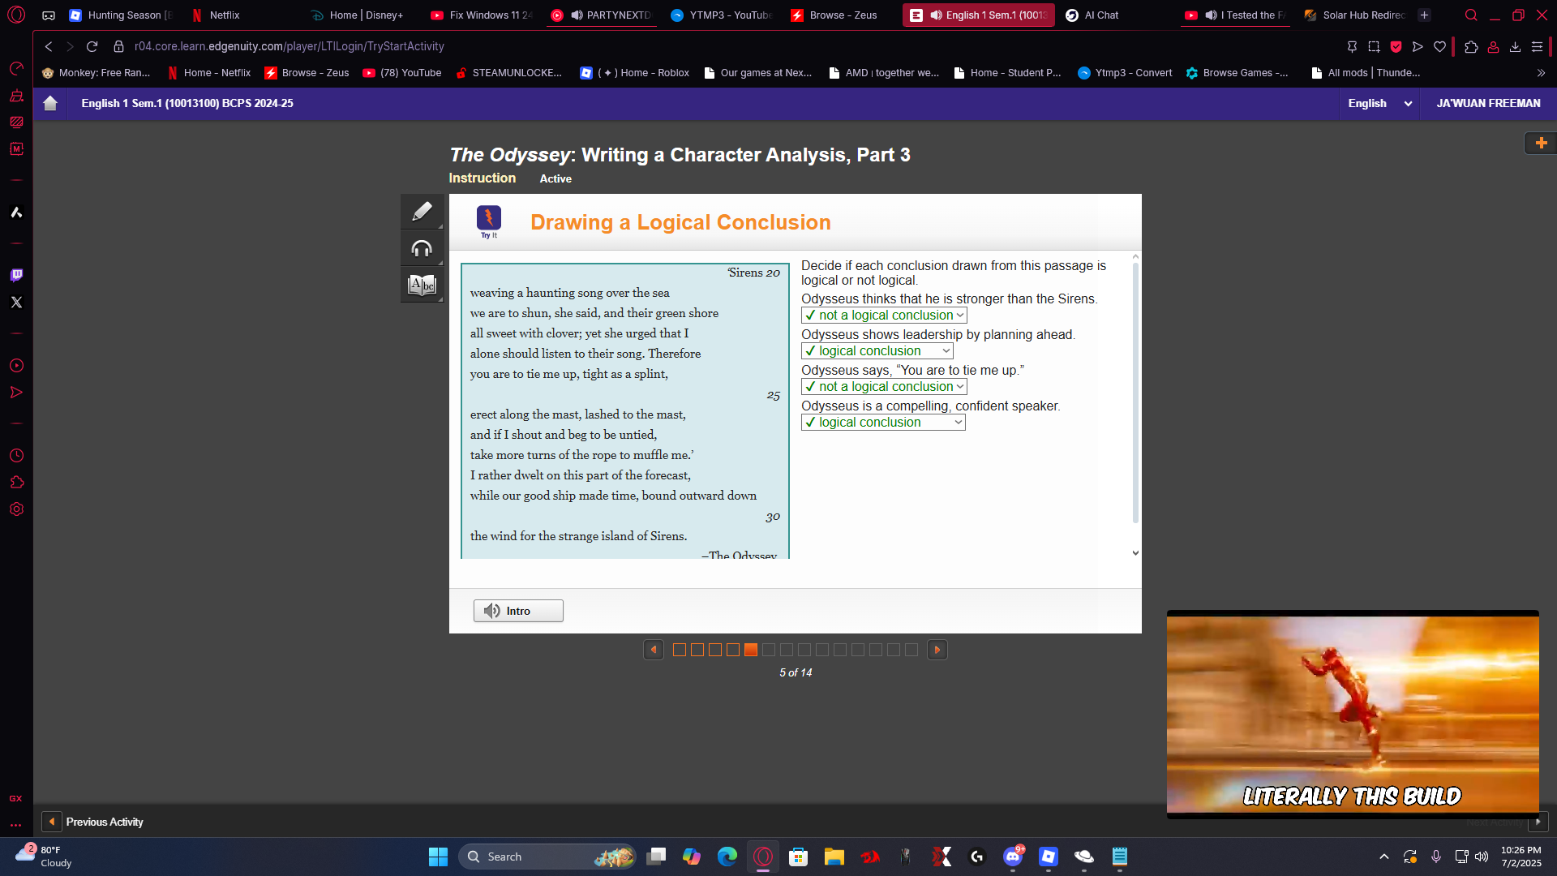Open the browser search magnifier icon
The height and width of the screenshot is (876, 1557).
pos(1471,15)
